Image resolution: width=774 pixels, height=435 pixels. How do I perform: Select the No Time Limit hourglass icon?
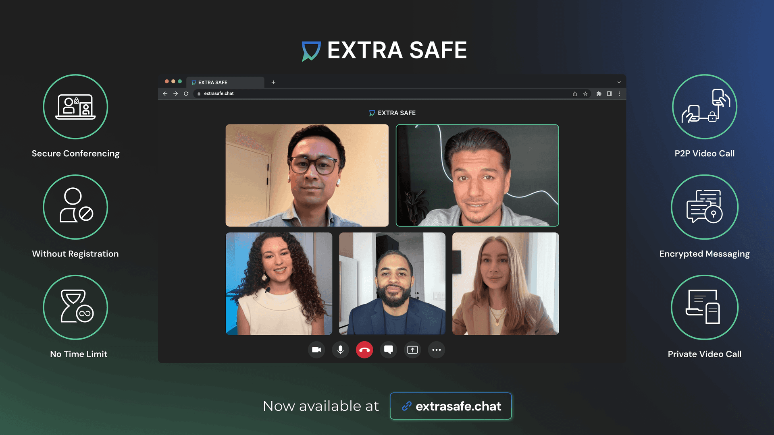pyautogui.click(x=75, y=307)
